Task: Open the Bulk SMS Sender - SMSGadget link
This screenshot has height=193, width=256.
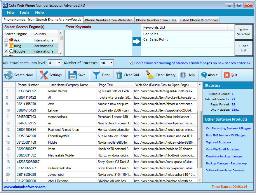Action: pos(226,135)
